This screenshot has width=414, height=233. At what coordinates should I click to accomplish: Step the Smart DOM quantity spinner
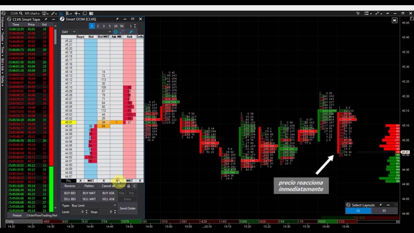pos(135,26)
